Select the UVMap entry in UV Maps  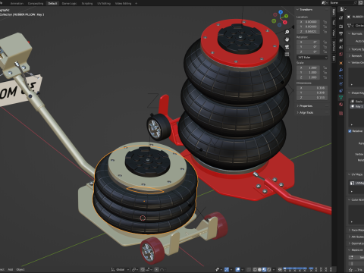tap(356, 183)
